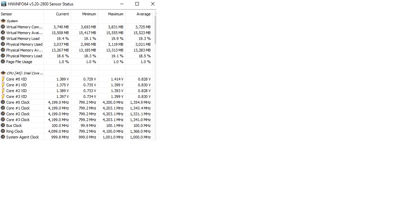Click Bus Clock minimum 99.9 MHz

(88, 126)
